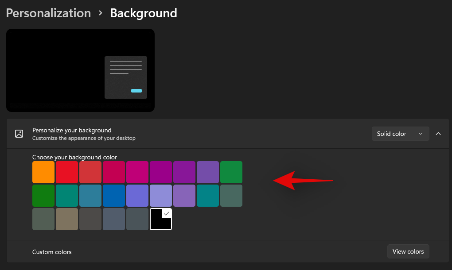Viewport: 452px width, 270px height.
Task: Choose the teal color swatch
Action: [66, 195]
